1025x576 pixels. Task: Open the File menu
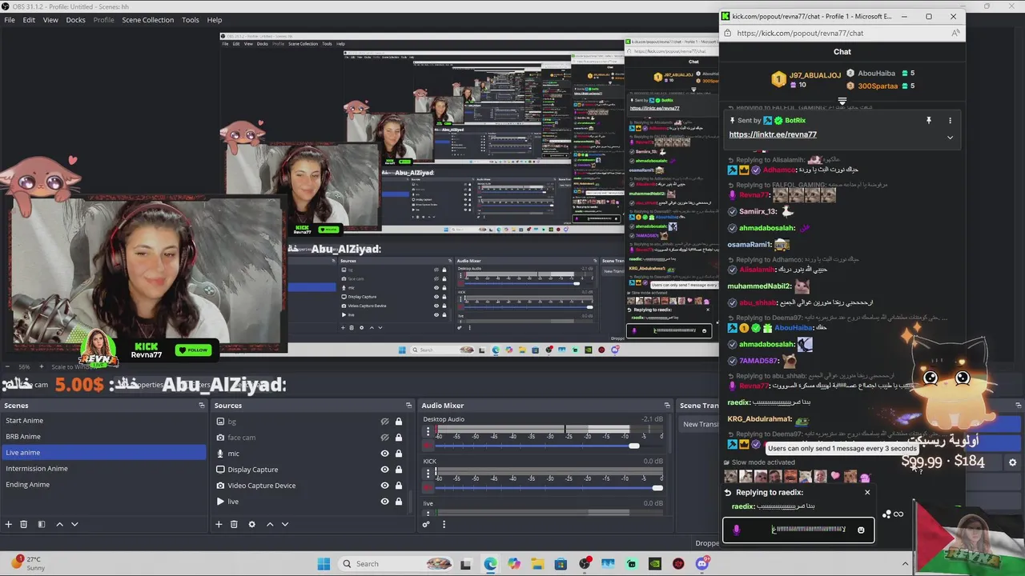click(x=10, y=20)
